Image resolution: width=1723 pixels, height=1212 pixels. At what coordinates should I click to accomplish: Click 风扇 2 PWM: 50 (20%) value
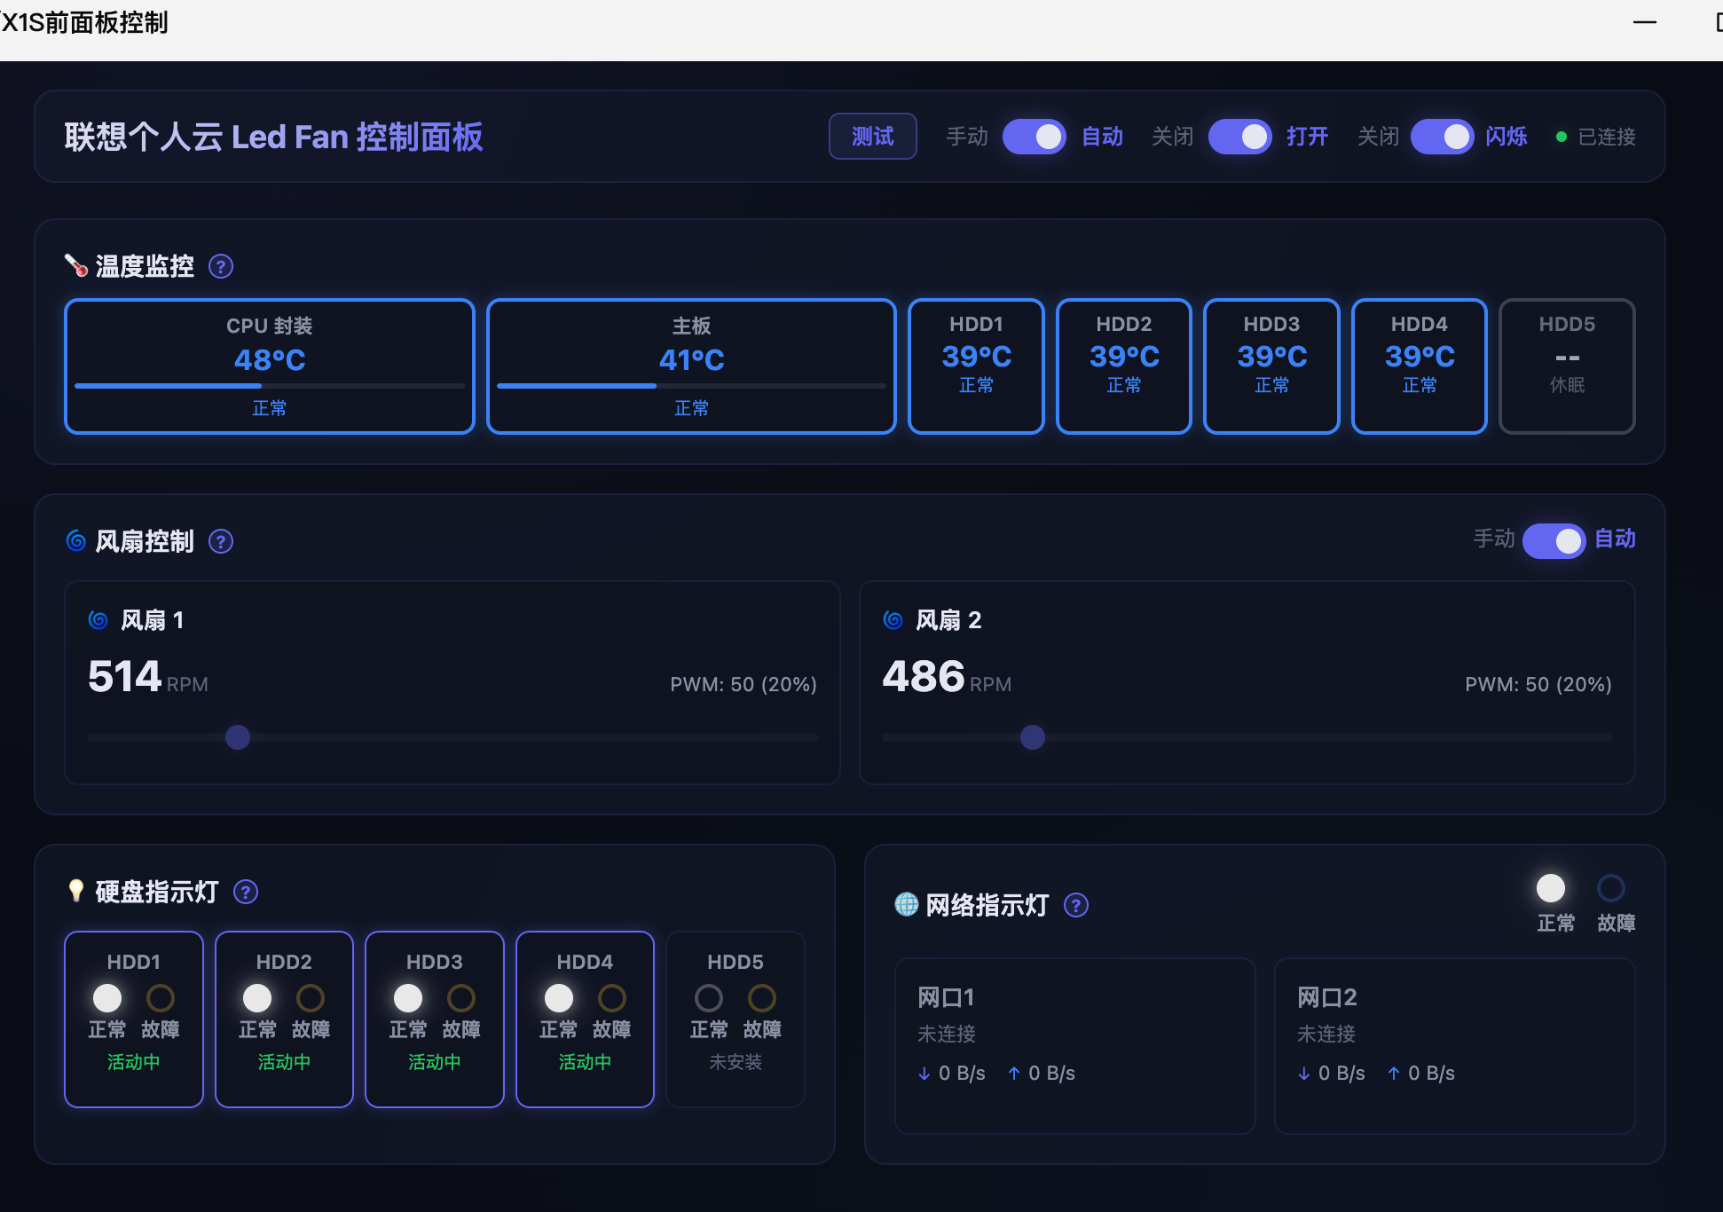(1538, 684)
